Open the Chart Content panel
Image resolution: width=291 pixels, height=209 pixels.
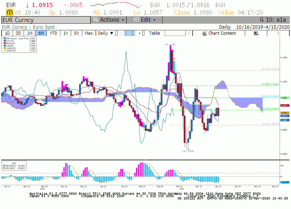pyautogui.click(x=219, y=33)
